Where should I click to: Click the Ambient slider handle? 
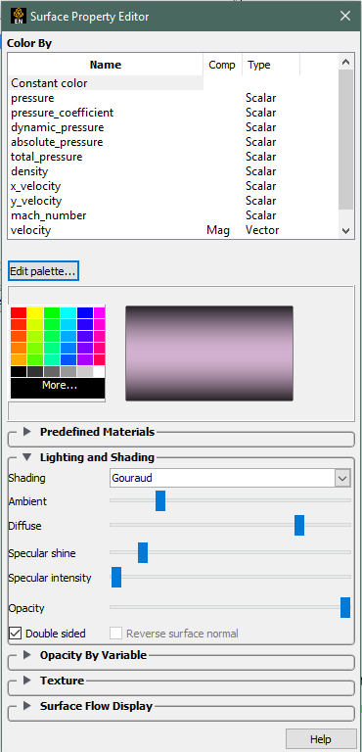pyautogui.click(x=160, y=500)
